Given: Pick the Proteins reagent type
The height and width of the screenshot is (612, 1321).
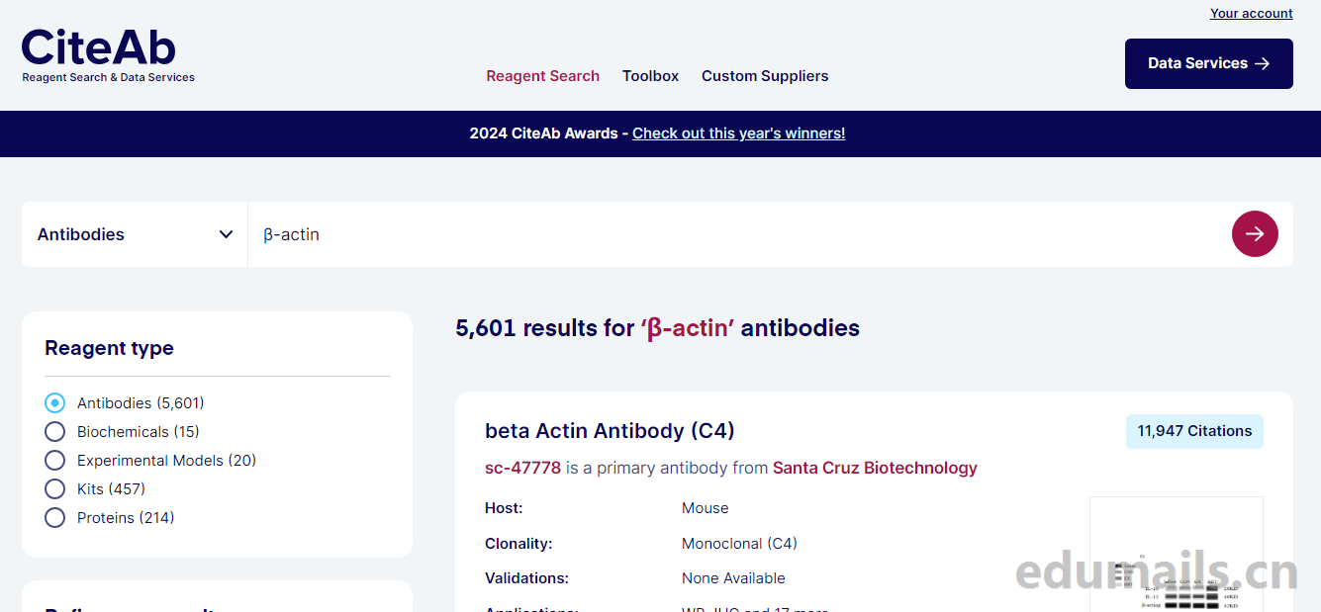Looking at the screenshot, I should coord(55,518).
